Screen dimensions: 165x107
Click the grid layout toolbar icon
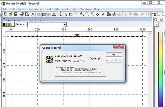[49, 14]
